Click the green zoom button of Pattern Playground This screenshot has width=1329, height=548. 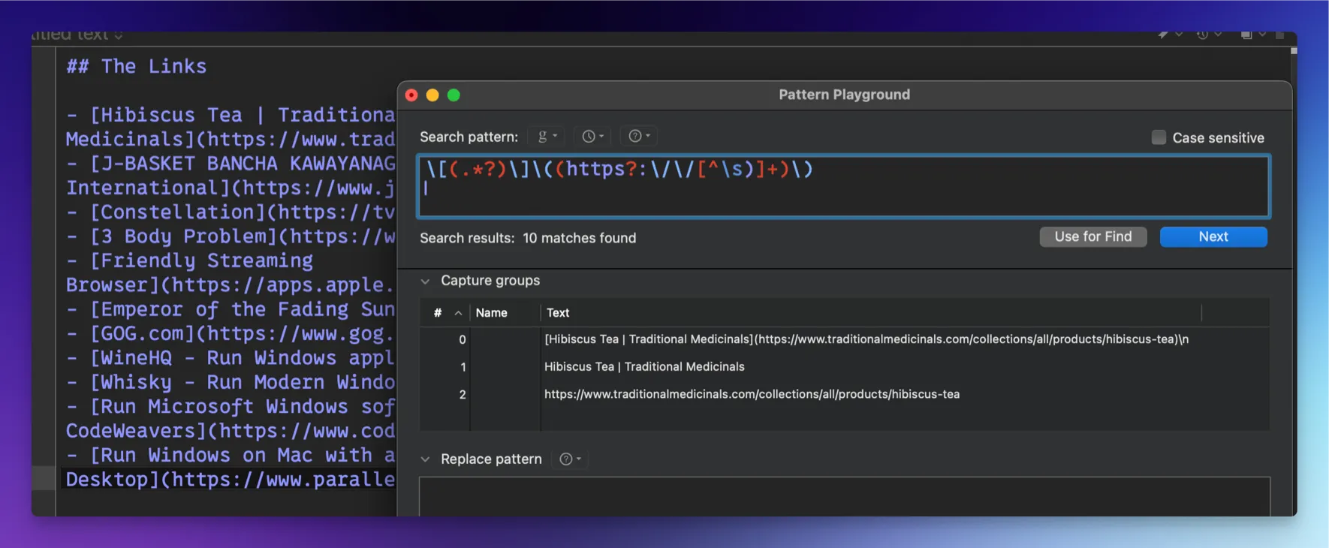pos(454,95)
